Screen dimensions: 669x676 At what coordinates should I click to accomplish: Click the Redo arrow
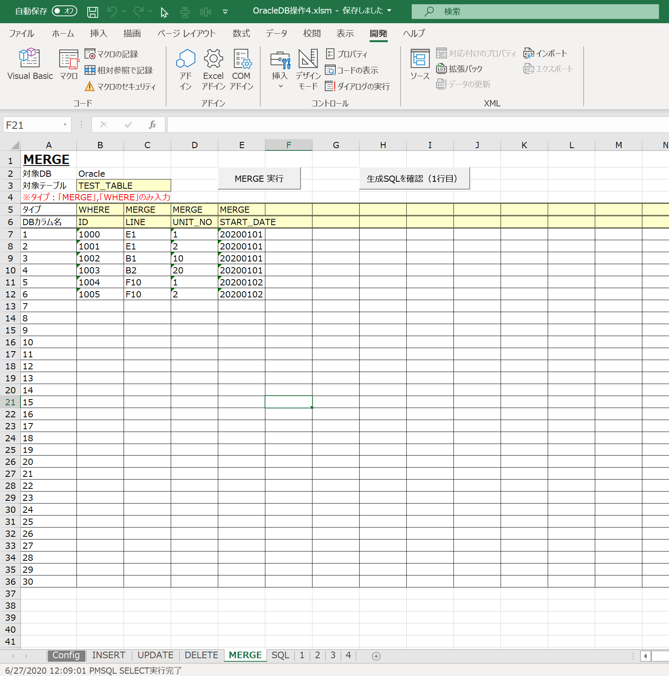[x=138, y=12]
